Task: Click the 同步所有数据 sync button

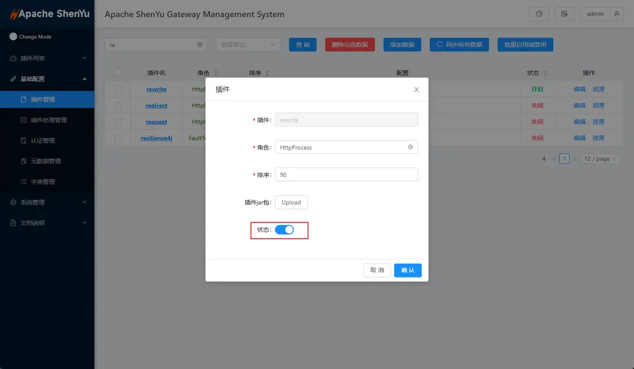Action: tap(459, 44)
